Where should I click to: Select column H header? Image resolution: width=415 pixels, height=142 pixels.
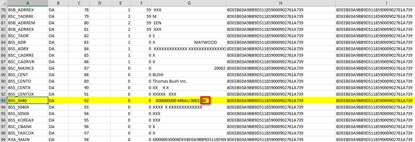point(281,3)
